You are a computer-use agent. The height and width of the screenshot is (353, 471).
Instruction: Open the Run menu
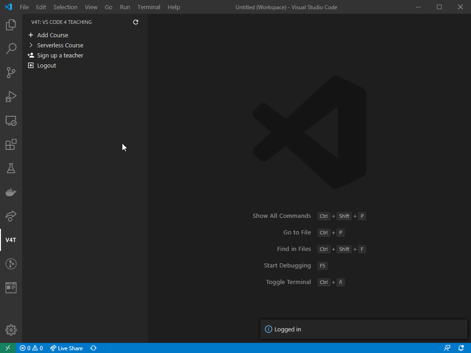tap(125, 7)
